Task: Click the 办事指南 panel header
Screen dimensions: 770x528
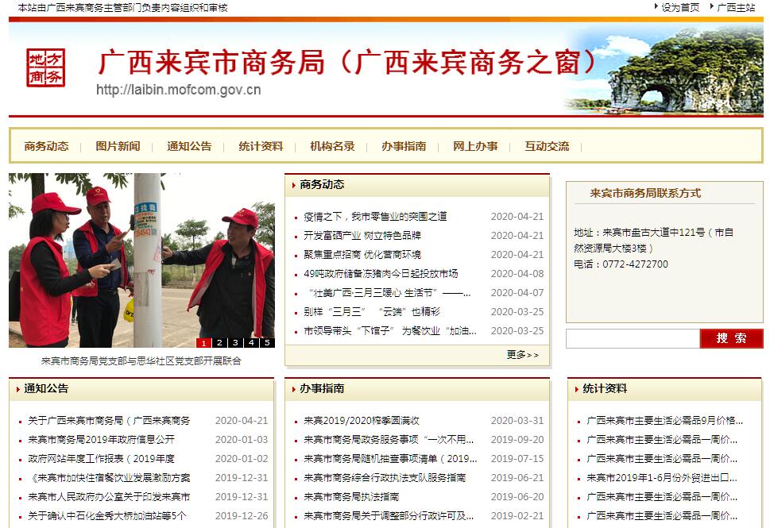Action: point(322,388)
